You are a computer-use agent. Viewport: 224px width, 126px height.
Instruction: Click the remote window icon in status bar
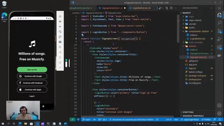coord(72,119)
